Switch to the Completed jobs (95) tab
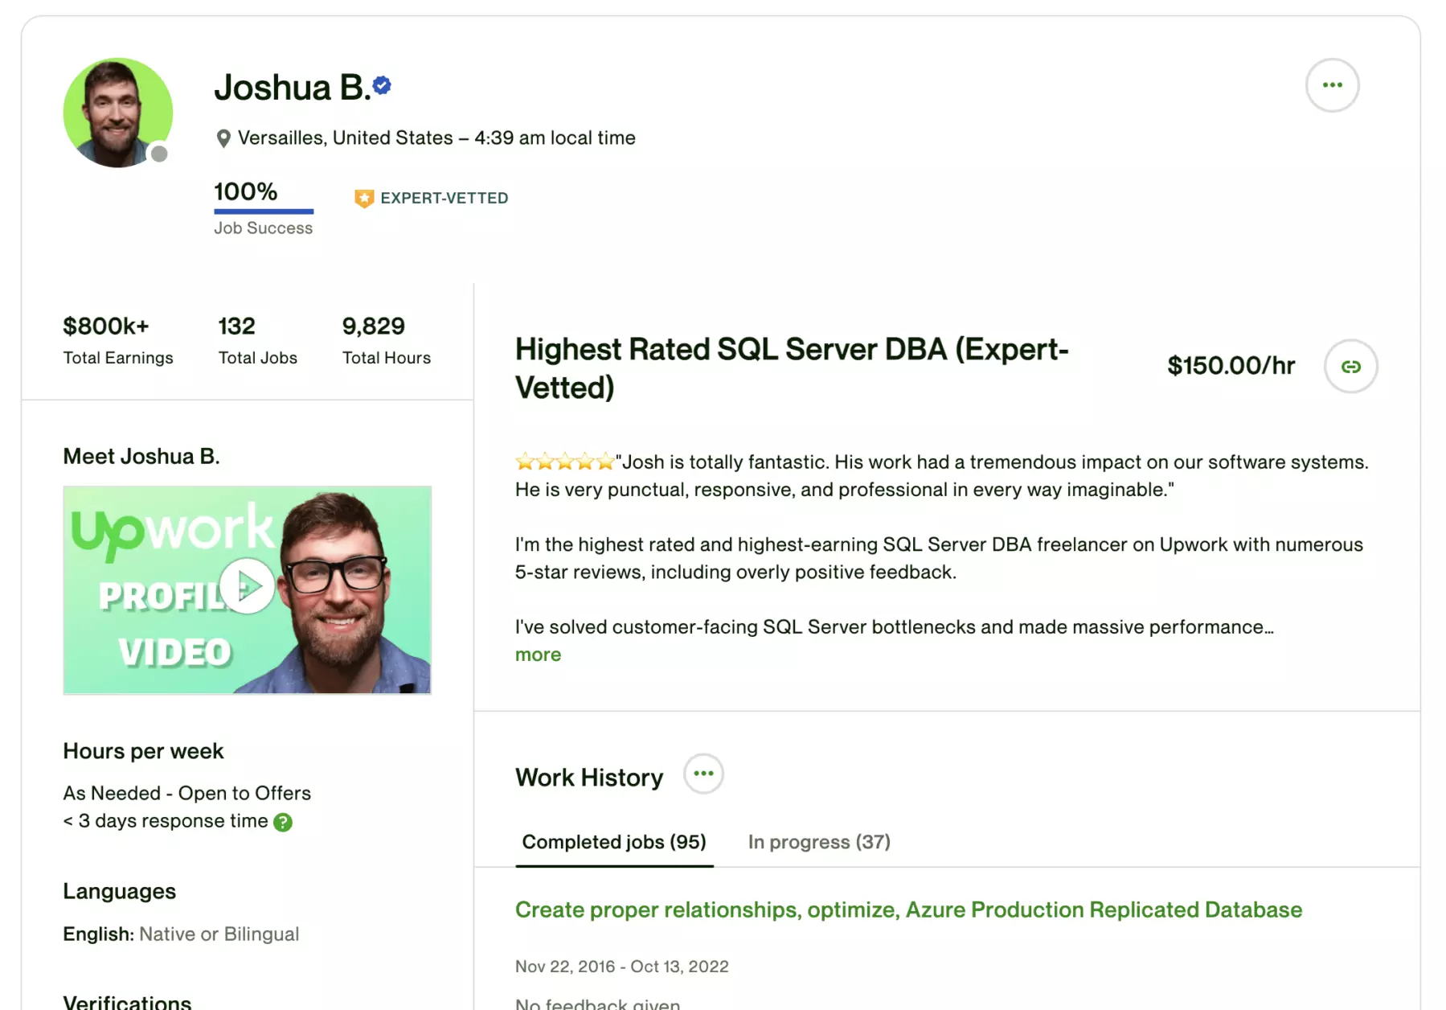 coord(614,842)
